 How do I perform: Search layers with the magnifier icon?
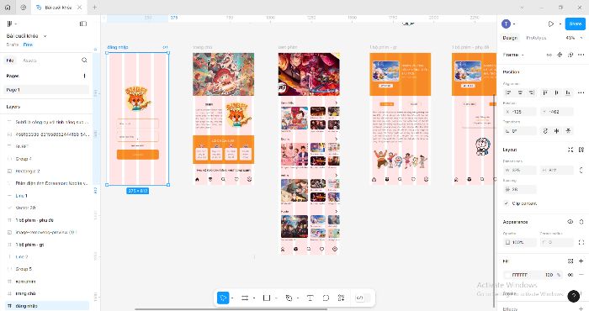84,60
